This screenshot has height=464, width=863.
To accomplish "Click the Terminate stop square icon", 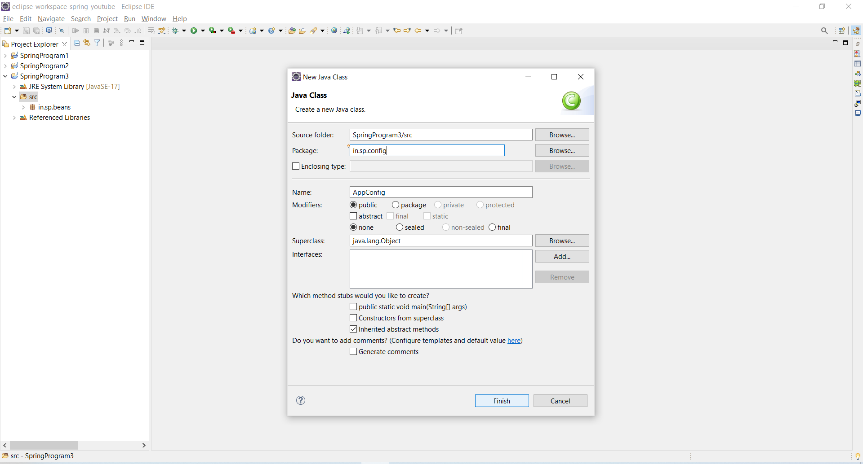I will [96, 31].
